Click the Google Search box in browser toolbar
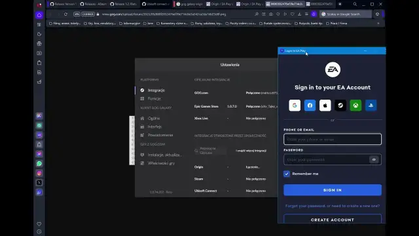This screenshot has width=419, height=236. pyautogui.click(x=346, y=14)
